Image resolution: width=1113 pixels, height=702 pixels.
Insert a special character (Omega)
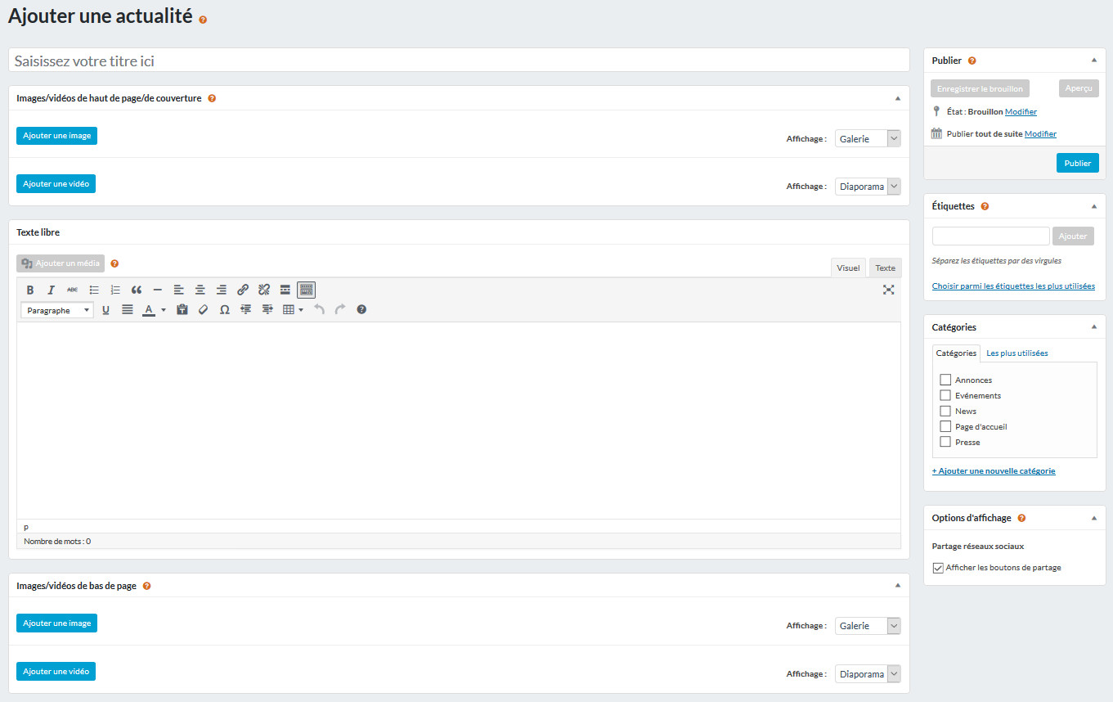[x=225, y=310]
